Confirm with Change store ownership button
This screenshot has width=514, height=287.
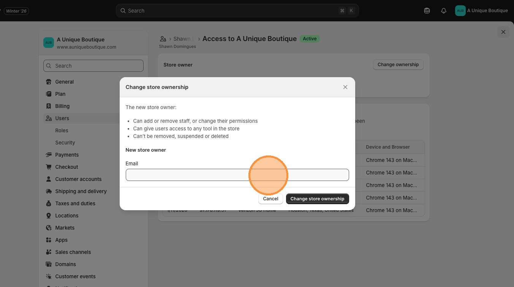317,199
